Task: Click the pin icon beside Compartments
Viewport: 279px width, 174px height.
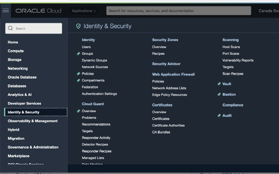Action: 79,81
